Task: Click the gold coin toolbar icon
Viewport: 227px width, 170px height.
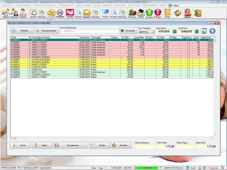Action: 178,13
